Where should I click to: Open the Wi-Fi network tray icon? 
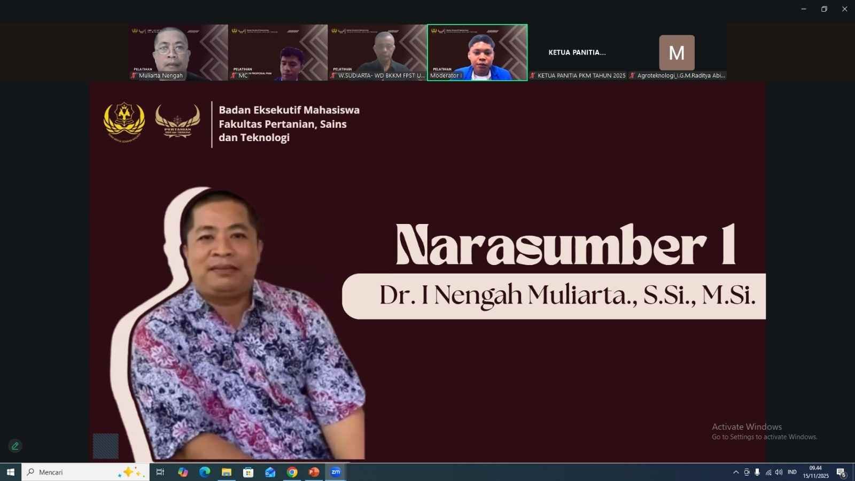pyautogui.click(x=768, y=472)
